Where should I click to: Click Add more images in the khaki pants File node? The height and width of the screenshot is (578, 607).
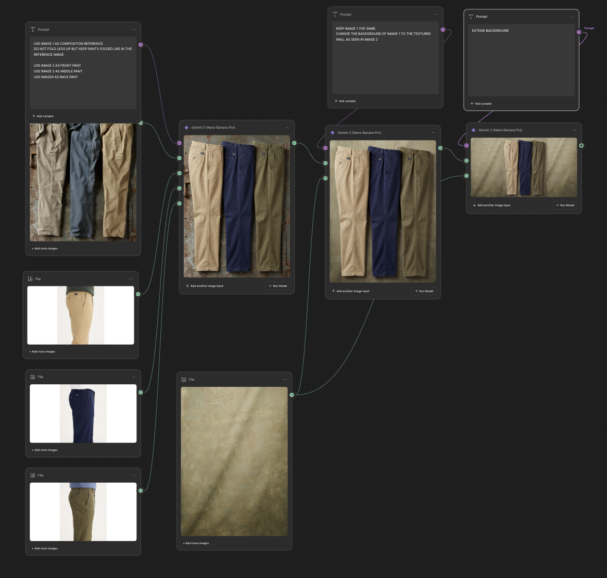tap(43, 351)
